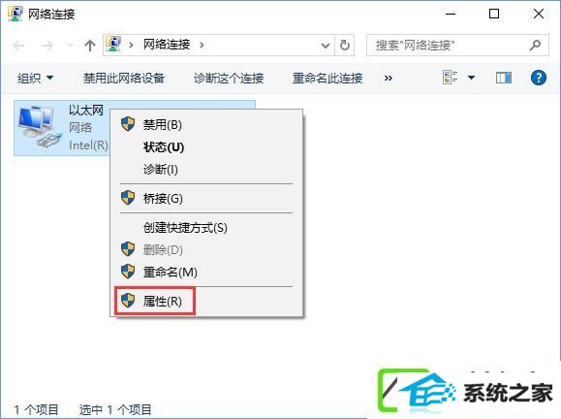
Task: Select the 以太网 network adapter icon
Action: pyautogui.click(x=38, y=127)
